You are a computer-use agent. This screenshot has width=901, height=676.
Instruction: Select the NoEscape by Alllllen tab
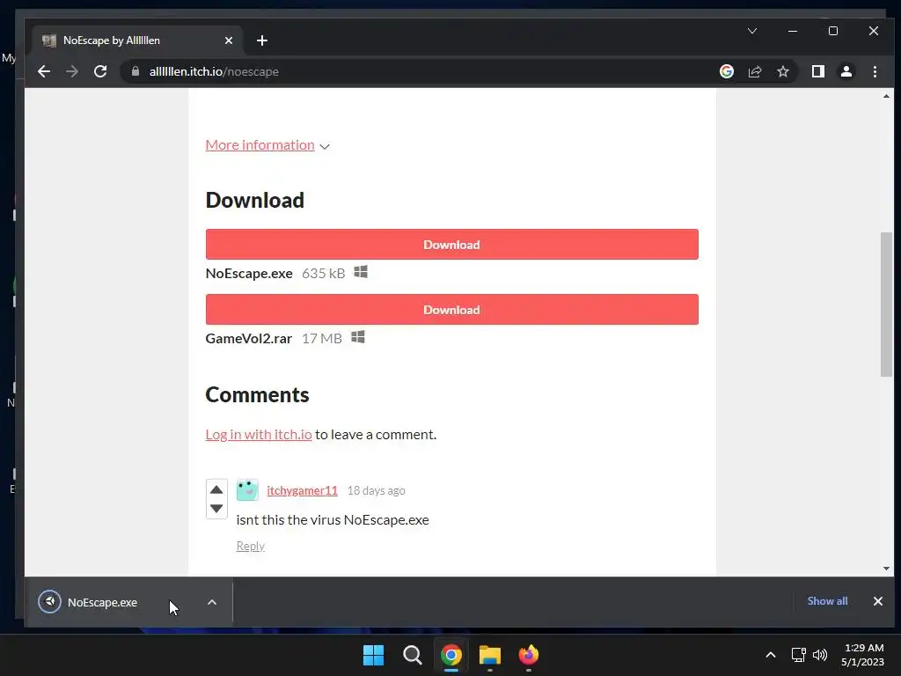click(136, 40)
